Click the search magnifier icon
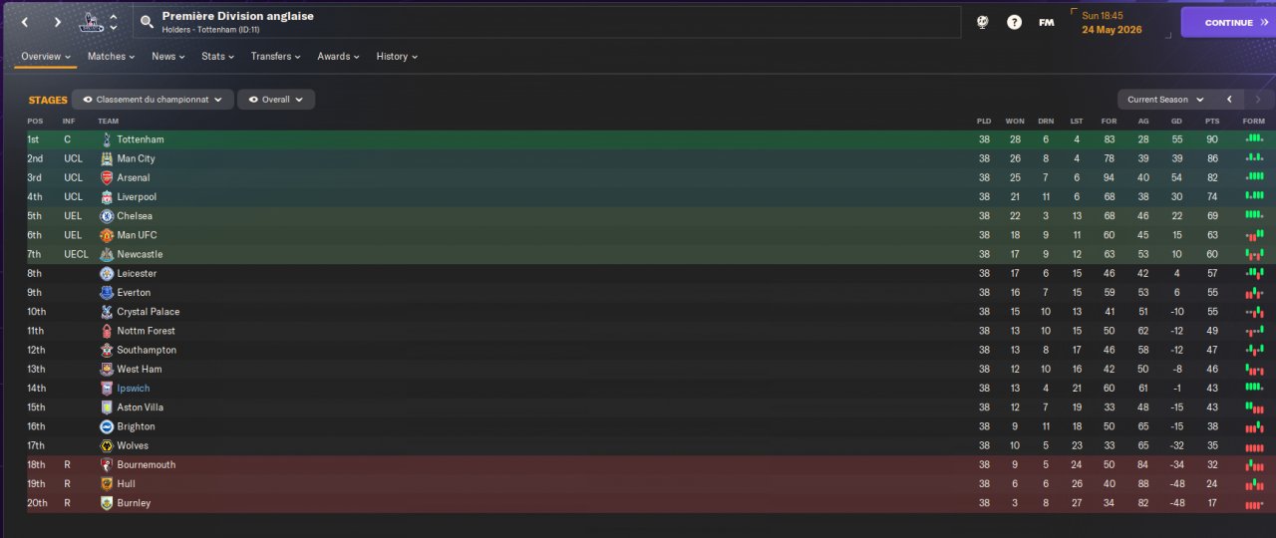The height and width of the screenshot is (538, 1276). pos(148,22)
